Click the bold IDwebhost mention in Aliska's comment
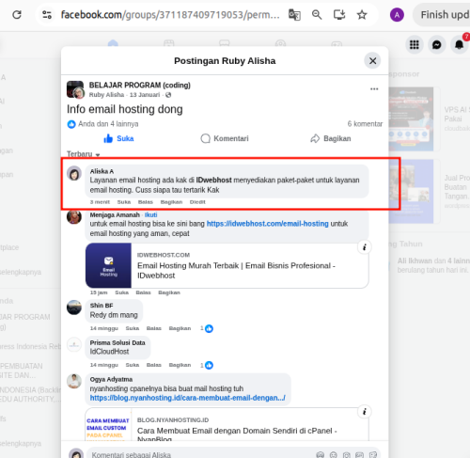470x458 pixels. [x=213, y=181]
